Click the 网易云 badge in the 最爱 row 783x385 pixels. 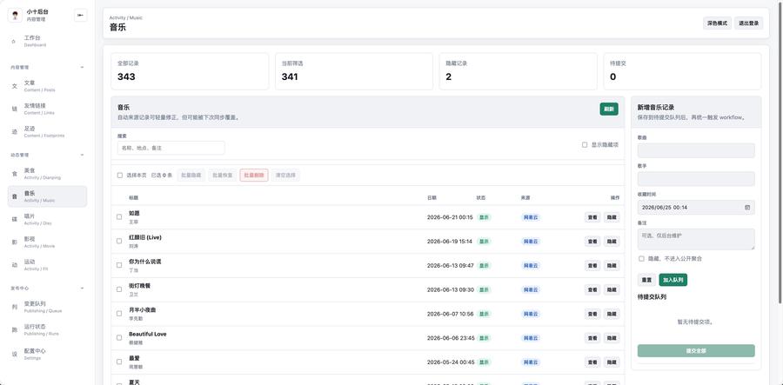[531, 362]
